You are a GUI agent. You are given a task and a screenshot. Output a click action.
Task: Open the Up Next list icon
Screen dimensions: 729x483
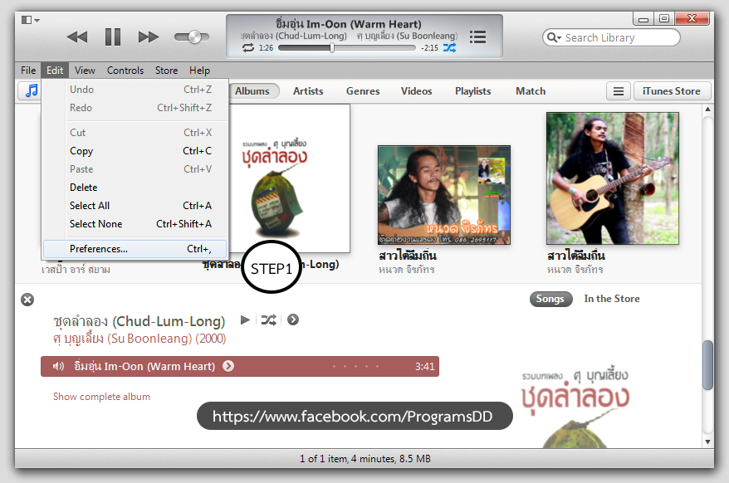477,37
